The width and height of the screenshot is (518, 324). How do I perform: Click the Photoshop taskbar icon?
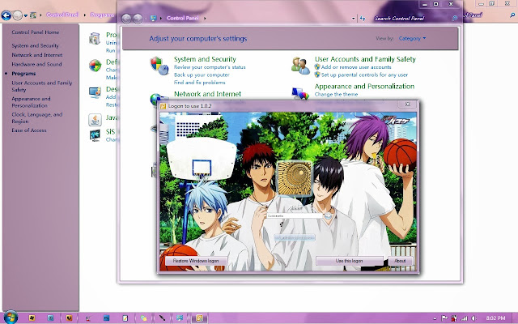tap(106, 318)
